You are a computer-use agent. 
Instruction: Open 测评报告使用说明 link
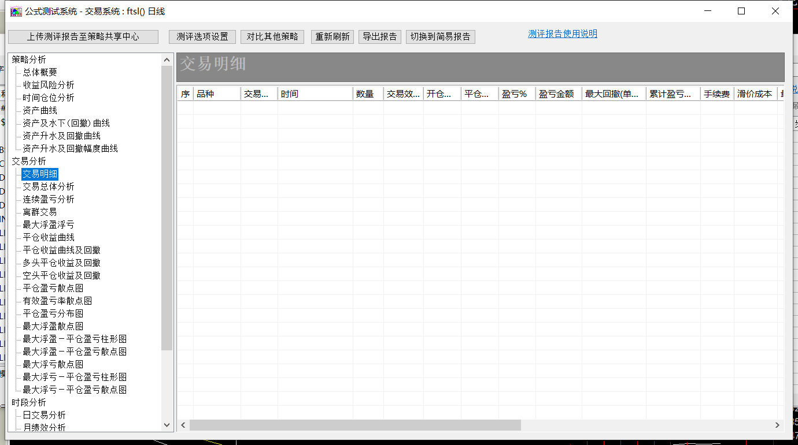coord(562,34)
